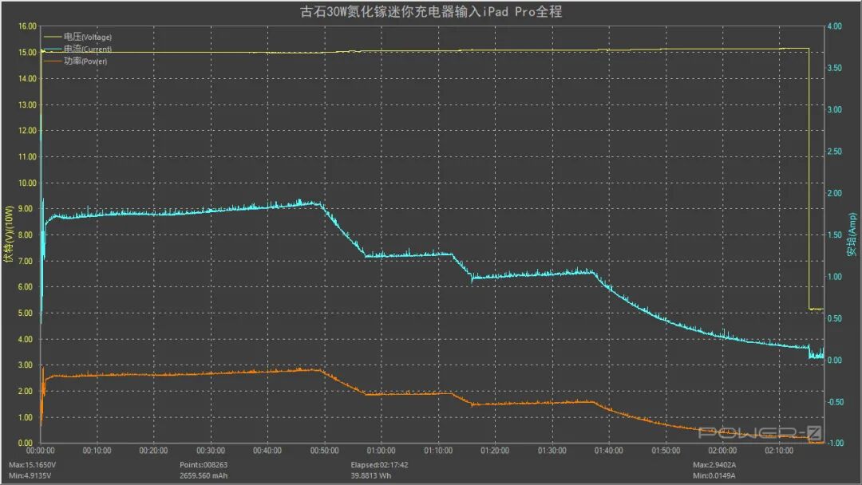
Task: Click the 5.00 voltage axis label
Action: (x=26, y=313)
